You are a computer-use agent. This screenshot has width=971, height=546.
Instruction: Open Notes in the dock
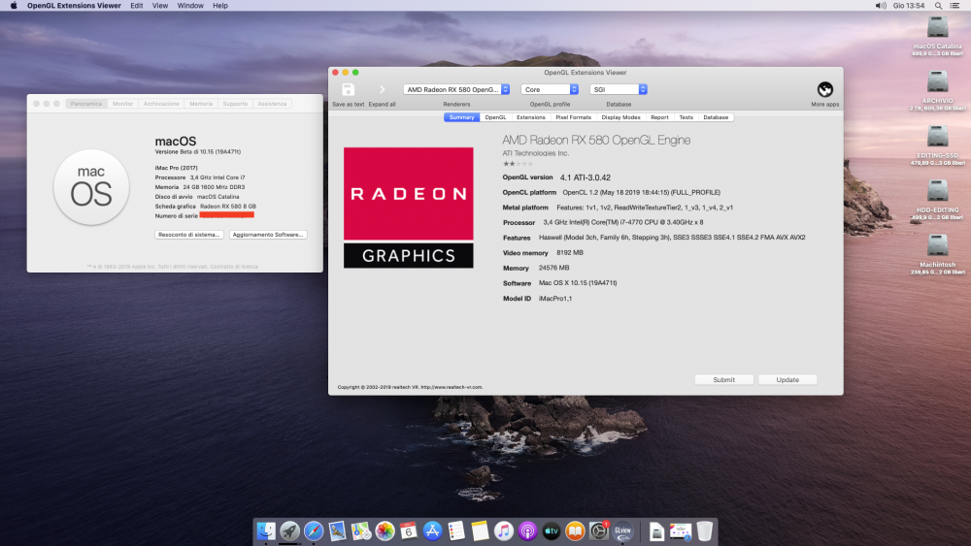click(x=480, y=530)
